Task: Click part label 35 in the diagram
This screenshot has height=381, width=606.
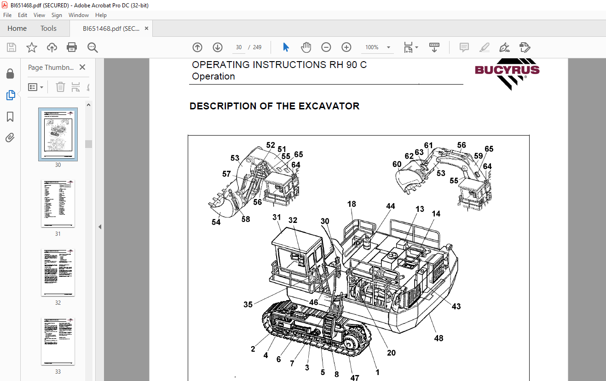Action: click(x=248, y=304)
